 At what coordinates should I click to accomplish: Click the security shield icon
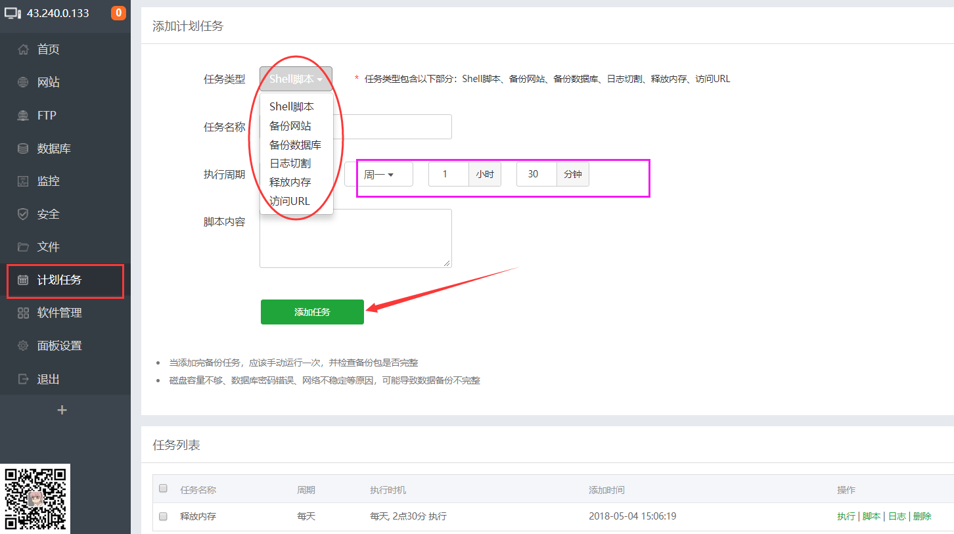click(x=24, y=214)
